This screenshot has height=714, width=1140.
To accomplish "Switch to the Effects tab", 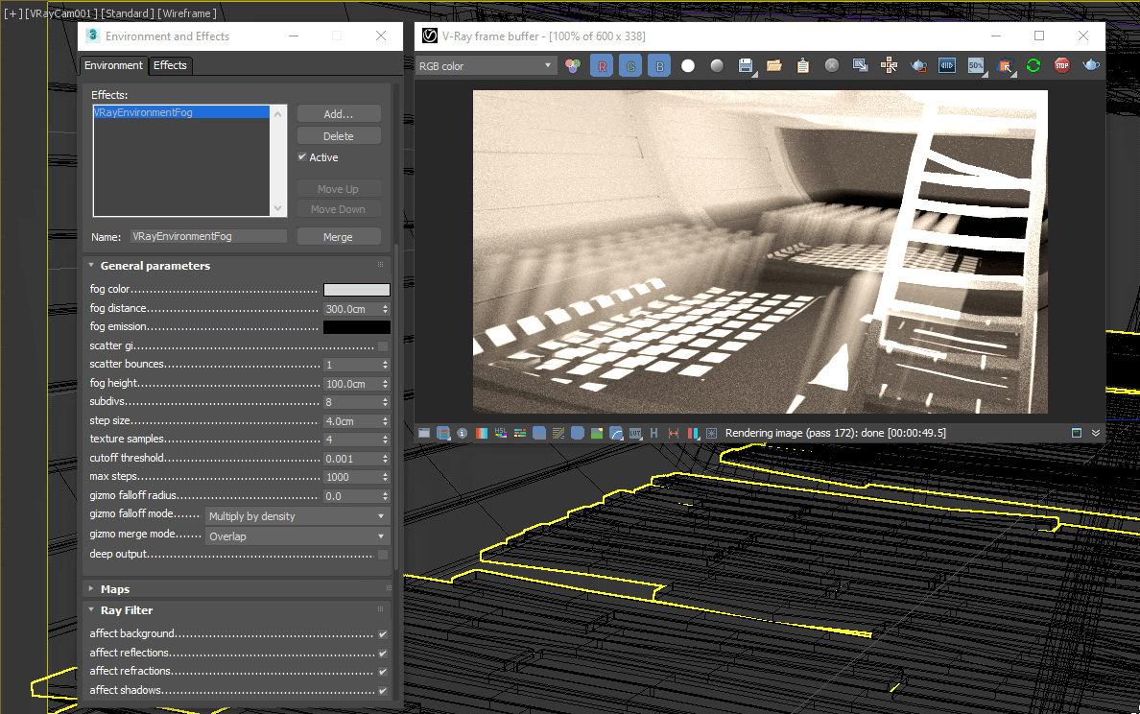I will [x=170, y=65].
